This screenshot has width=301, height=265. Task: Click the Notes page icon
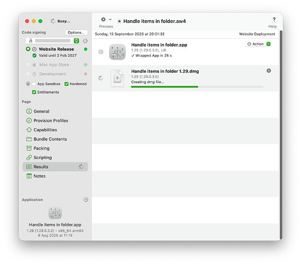29,176
